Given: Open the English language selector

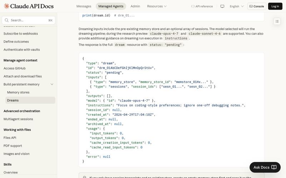Looking at the screenshot, I should [237, 6].
